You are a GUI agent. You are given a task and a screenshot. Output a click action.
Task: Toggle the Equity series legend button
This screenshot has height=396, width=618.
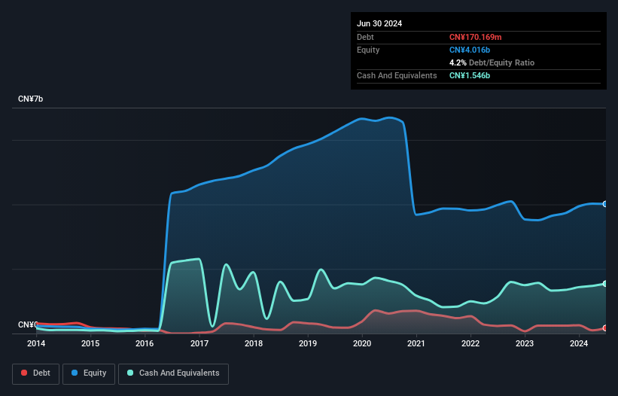click(x=89, y=373)
